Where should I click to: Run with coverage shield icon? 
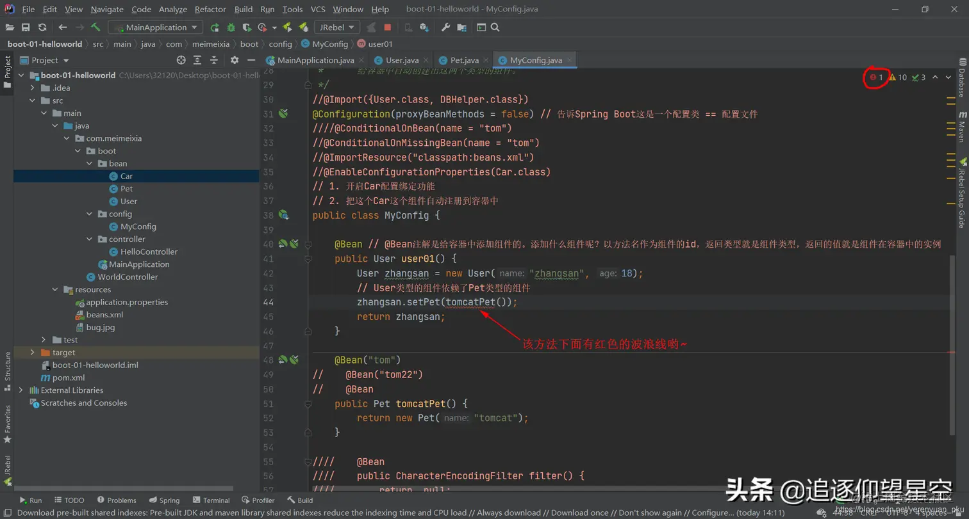[x=246, y=28]
